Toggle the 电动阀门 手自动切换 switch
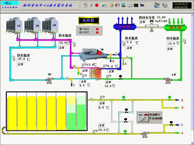Viewport: 194px width, 145px height. (141, 118)
